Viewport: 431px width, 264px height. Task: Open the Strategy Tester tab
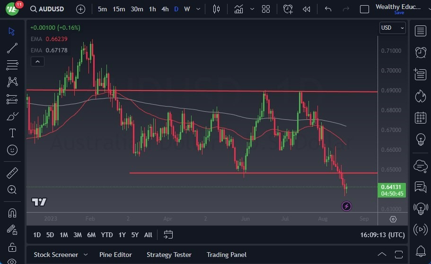[x=169, y=255]
